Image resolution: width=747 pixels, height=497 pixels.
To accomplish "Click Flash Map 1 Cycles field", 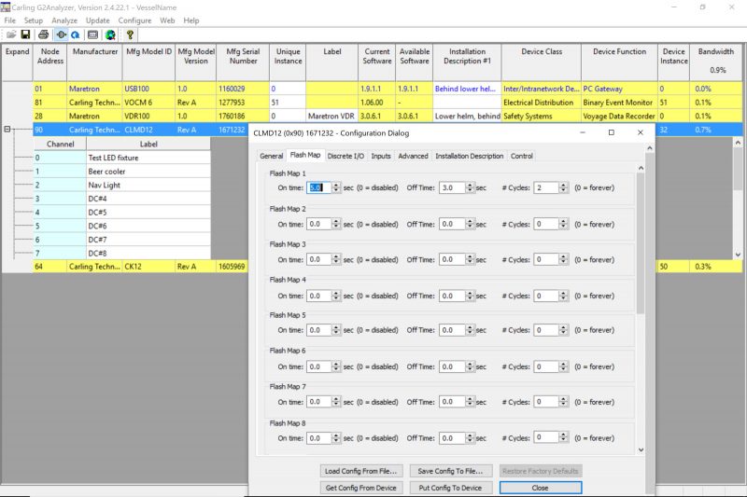I will 546,187.
